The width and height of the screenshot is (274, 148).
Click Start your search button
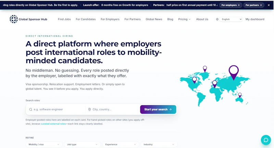coord(158,109)
